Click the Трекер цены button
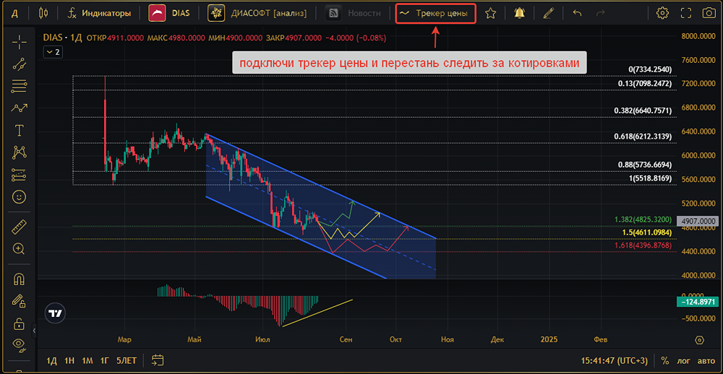 click(x=436, y=13)
